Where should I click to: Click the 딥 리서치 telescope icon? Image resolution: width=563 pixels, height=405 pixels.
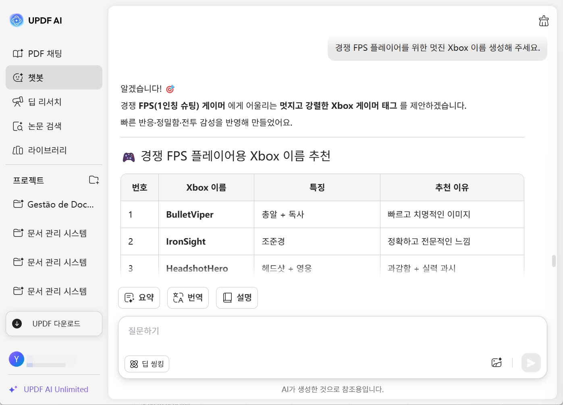[x=18, y=102]
